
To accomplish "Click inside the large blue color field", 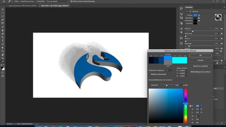I will point(166,106).
